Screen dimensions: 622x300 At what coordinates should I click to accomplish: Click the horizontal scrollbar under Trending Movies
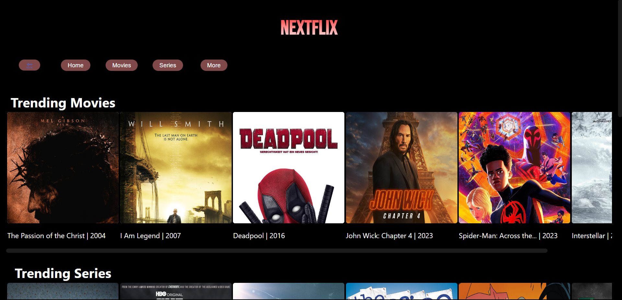click(277, 251)
